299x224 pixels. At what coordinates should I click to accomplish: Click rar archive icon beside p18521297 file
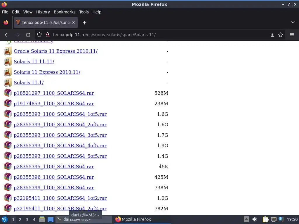[8, 93]
